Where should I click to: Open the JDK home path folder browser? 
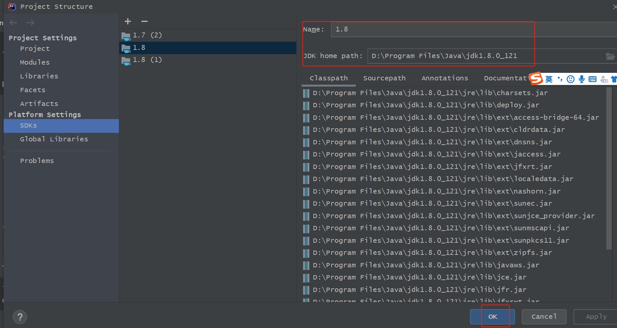tap(610, 56)
